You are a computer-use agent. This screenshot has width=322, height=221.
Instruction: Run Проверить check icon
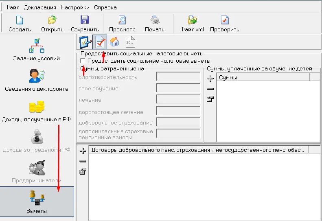coord(224,20)
